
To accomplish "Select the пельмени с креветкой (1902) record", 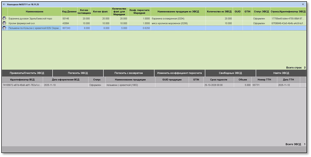I will coord(130,85).
